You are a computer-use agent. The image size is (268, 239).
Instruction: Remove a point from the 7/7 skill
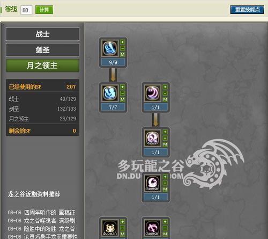[x=123, y=93]
